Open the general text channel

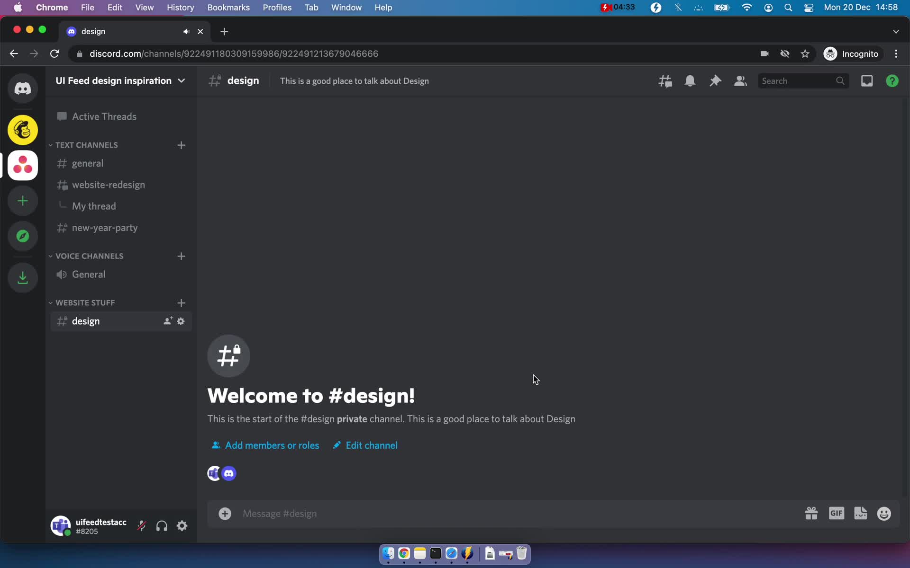[88, 163]
